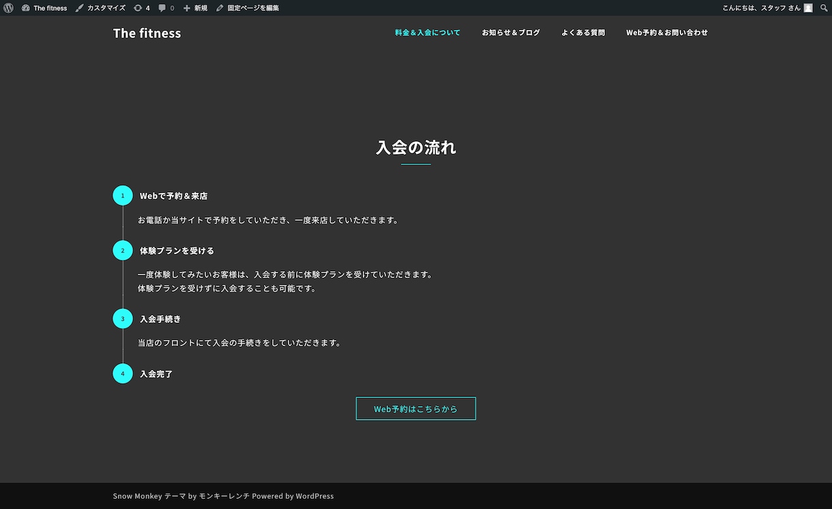
Task: Click step 3 circle marker
Action: (123, 318)
